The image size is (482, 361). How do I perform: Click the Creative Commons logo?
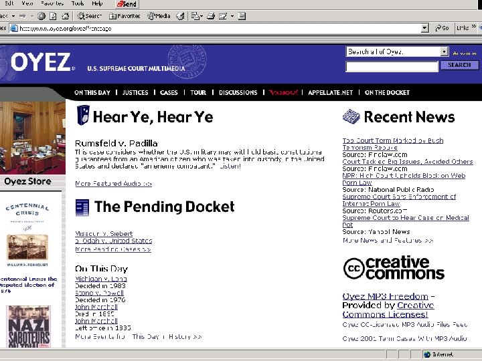point(394,268)
